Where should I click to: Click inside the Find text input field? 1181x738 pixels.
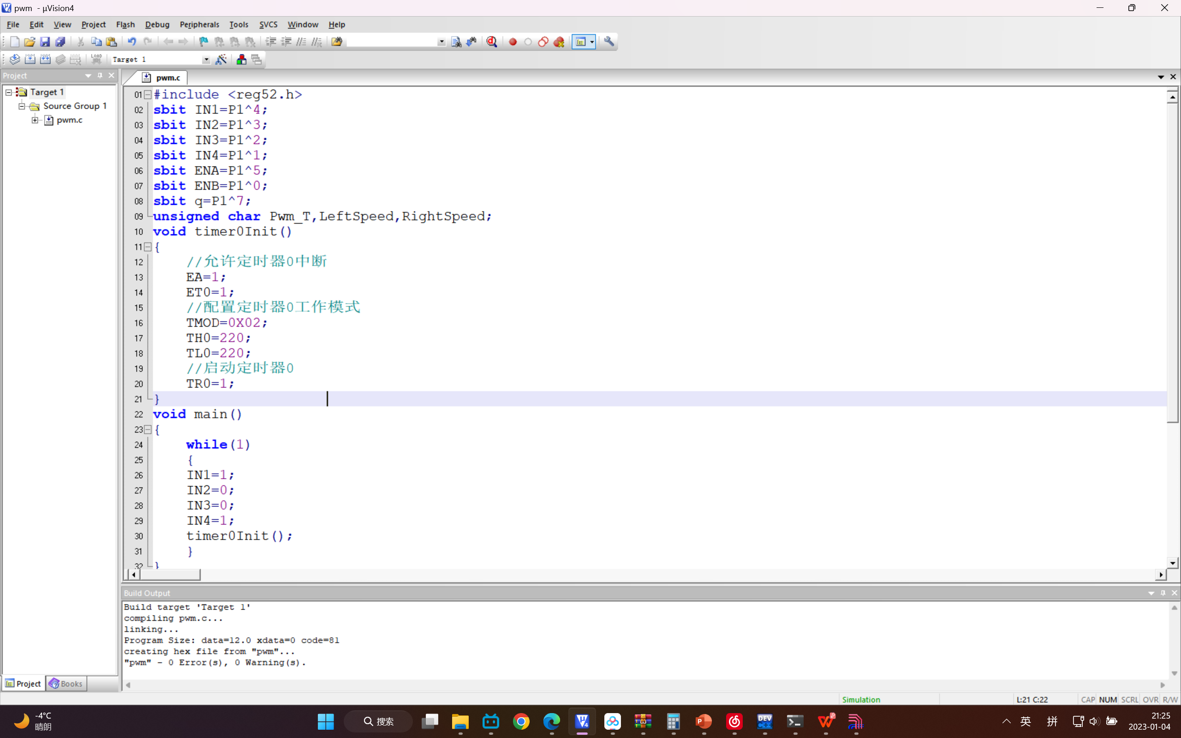point(392,42)
